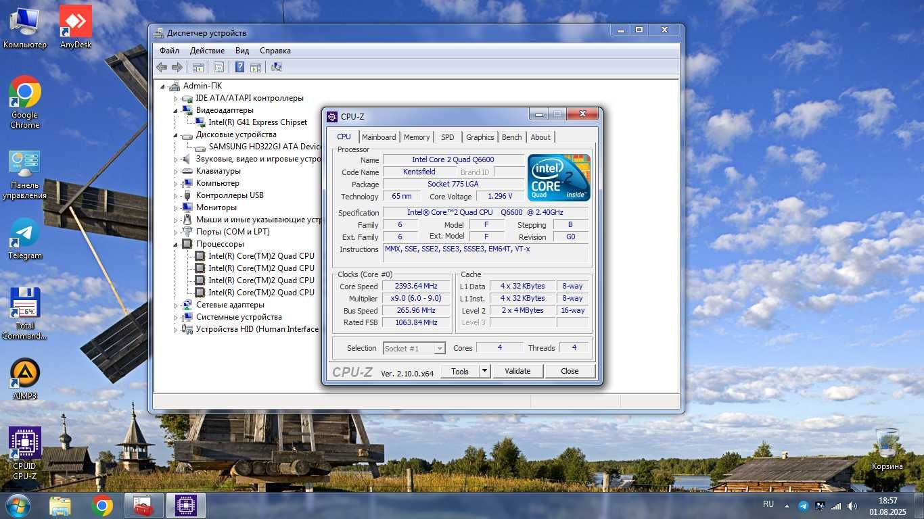Viewport: 924px width, 519px height.
Task: Open Control Panel desktop icon
Action: click(x=25, y=175)
